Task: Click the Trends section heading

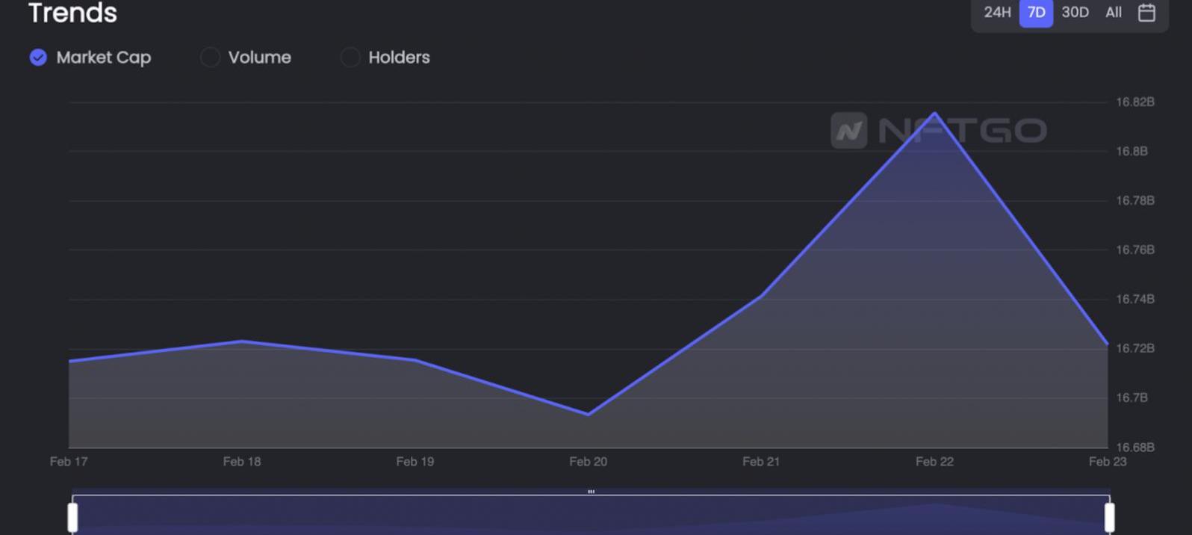Action: [72, 13]
